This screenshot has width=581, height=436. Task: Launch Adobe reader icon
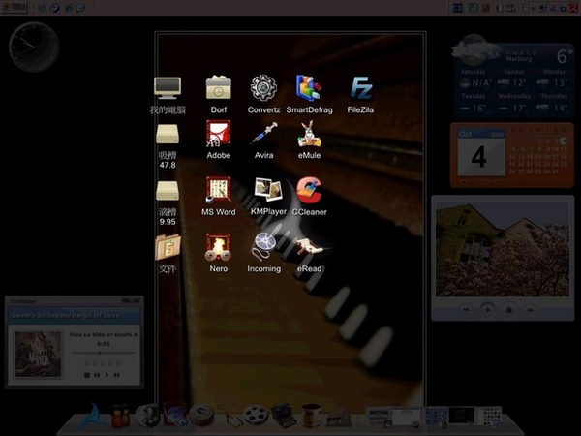219,133
